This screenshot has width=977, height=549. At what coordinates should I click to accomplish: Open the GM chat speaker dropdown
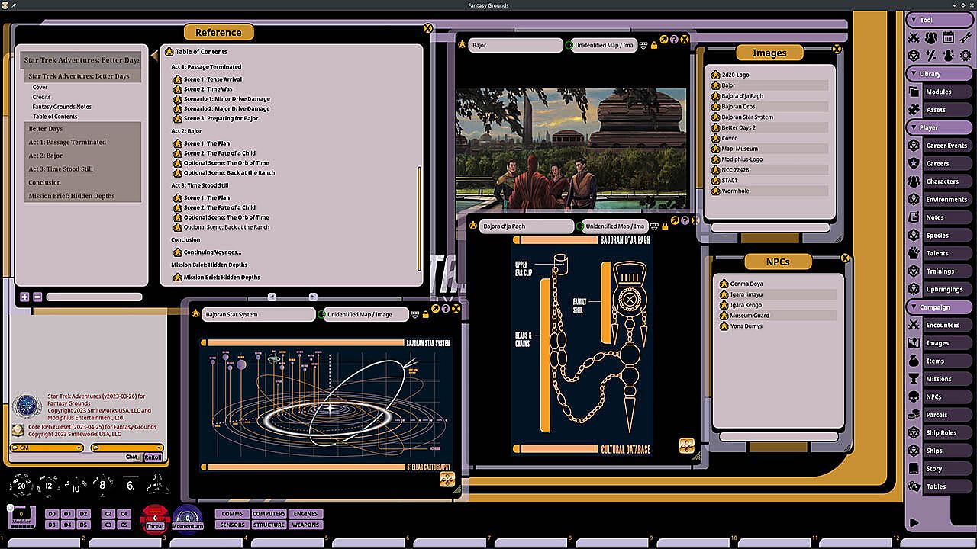(47, 448)
